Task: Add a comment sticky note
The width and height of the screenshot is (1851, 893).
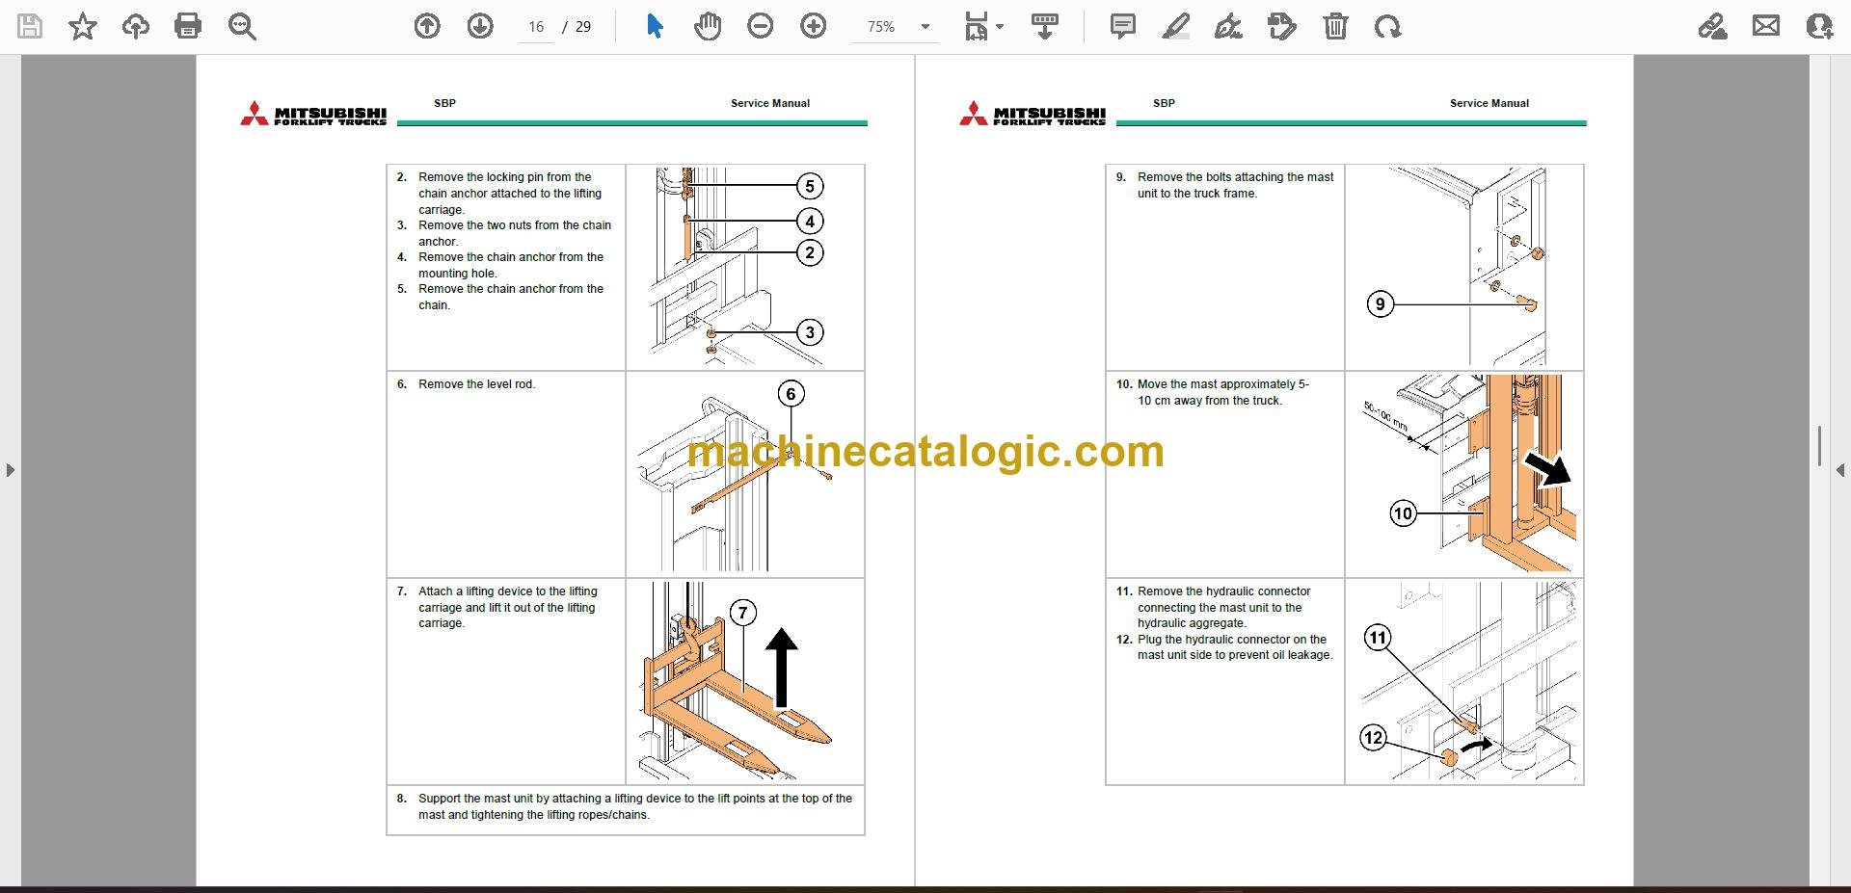Action: (1123, 26)
